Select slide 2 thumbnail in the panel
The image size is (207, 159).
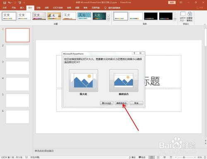(17, 51)
